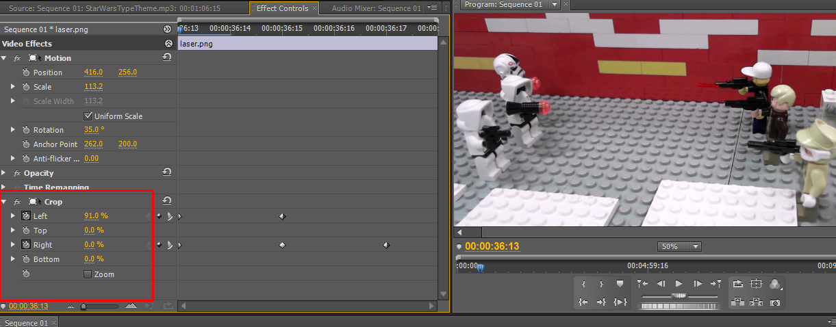Go to Out Point in program monitor

pos(601,302)
